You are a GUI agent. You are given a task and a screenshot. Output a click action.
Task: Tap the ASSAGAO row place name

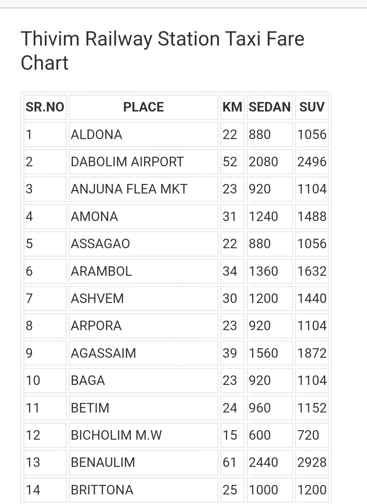[x=100, y=244]
